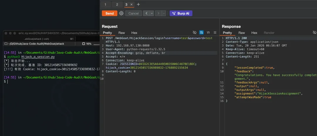
Task: Toggle eye icon in Response panel
Action: [x=315, y=33]
